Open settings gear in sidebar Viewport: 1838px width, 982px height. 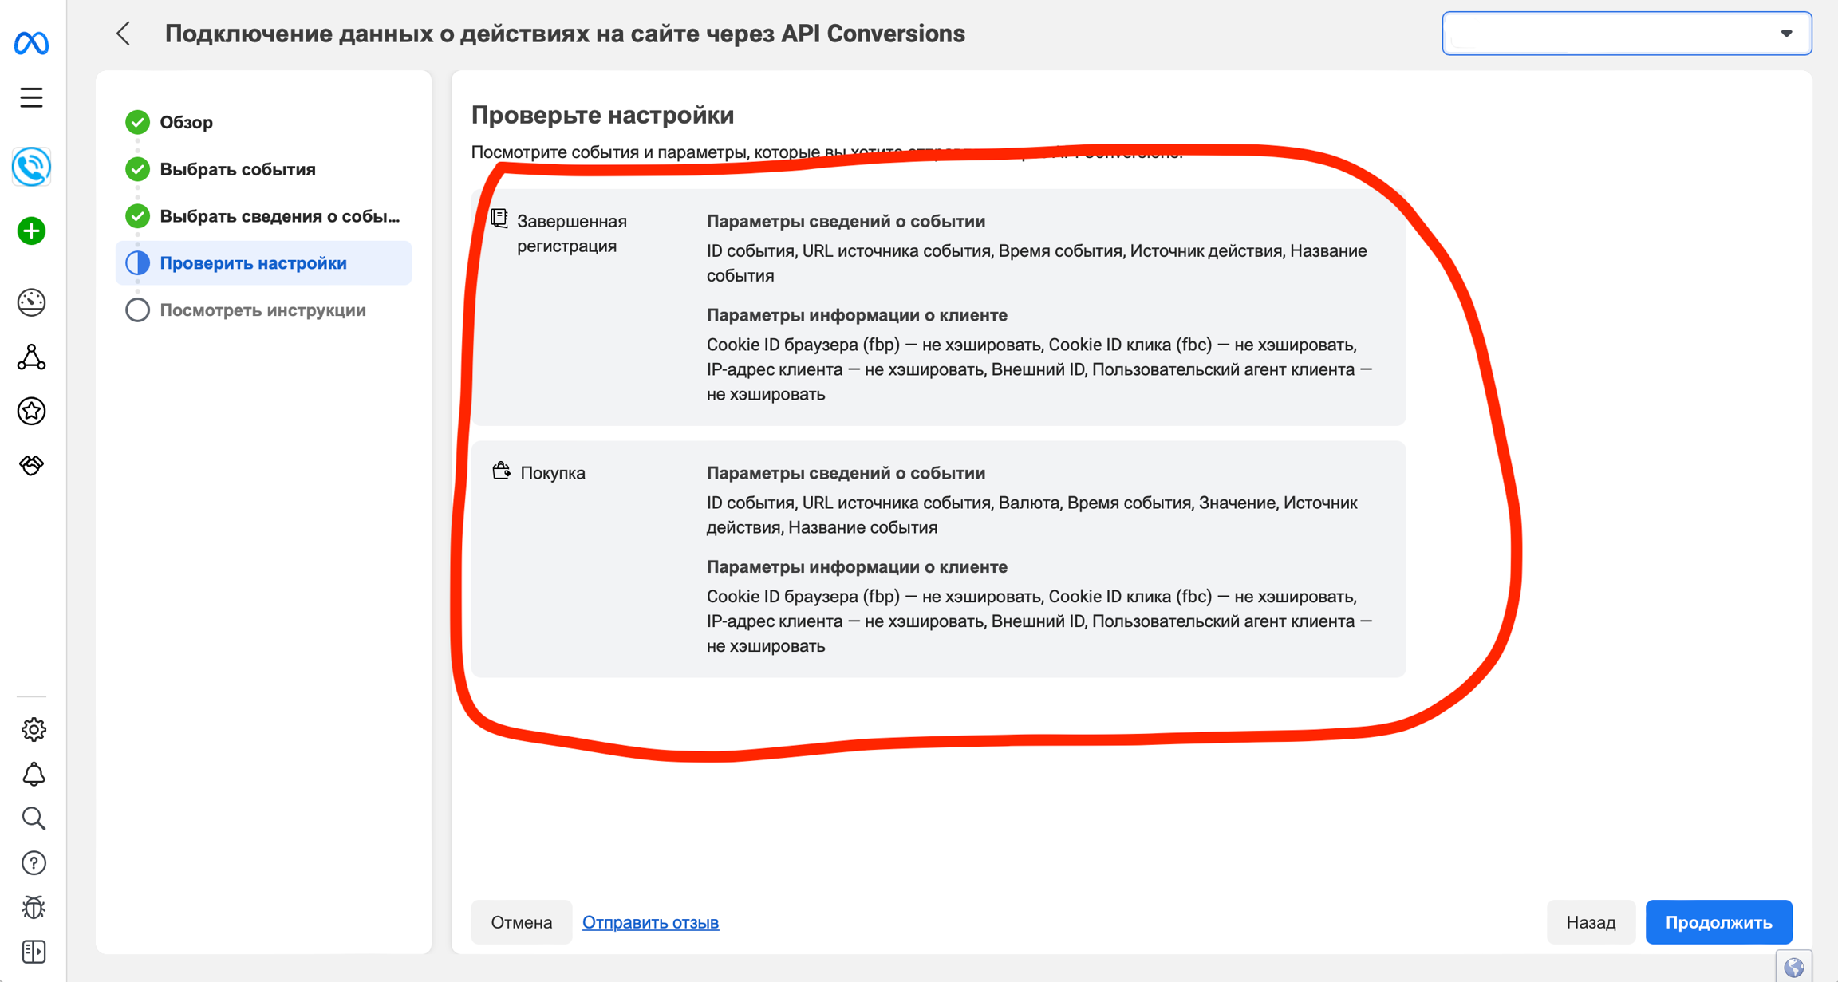pos(34,729)
